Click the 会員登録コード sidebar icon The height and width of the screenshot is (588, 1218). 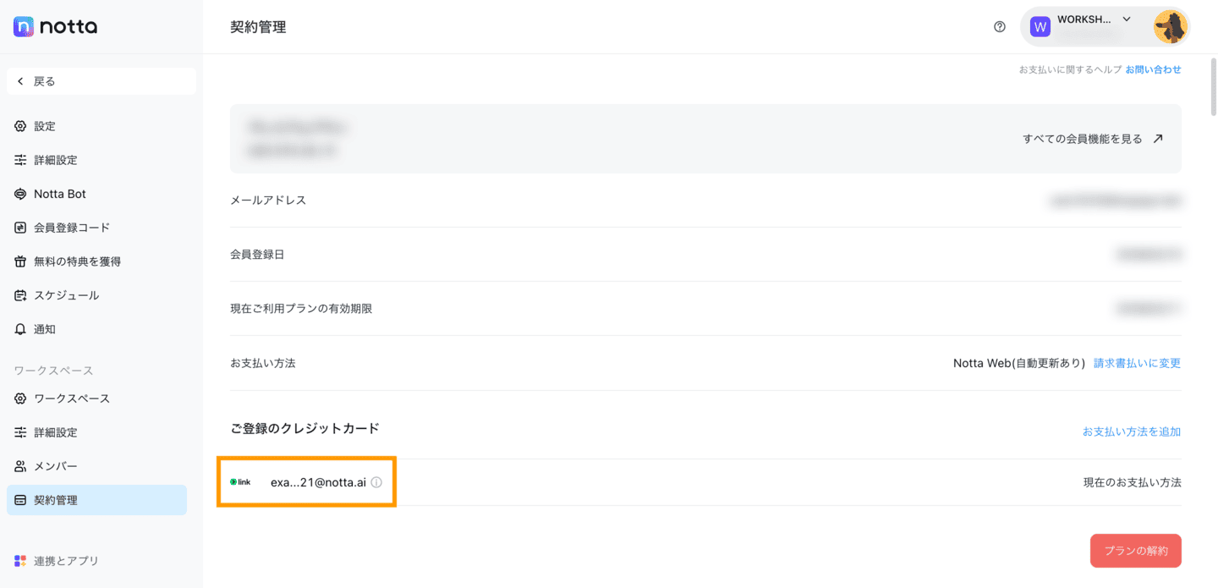point(19,227)
